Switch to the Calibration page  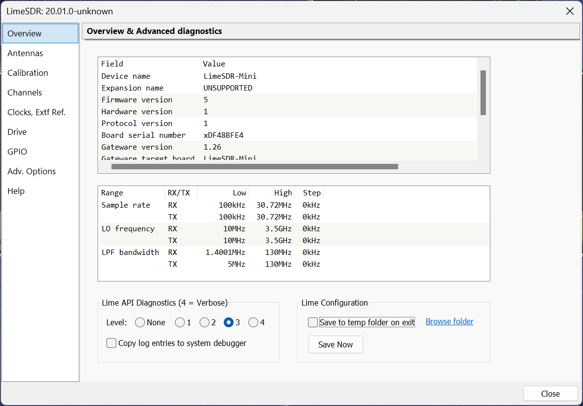tap(28, 72)
